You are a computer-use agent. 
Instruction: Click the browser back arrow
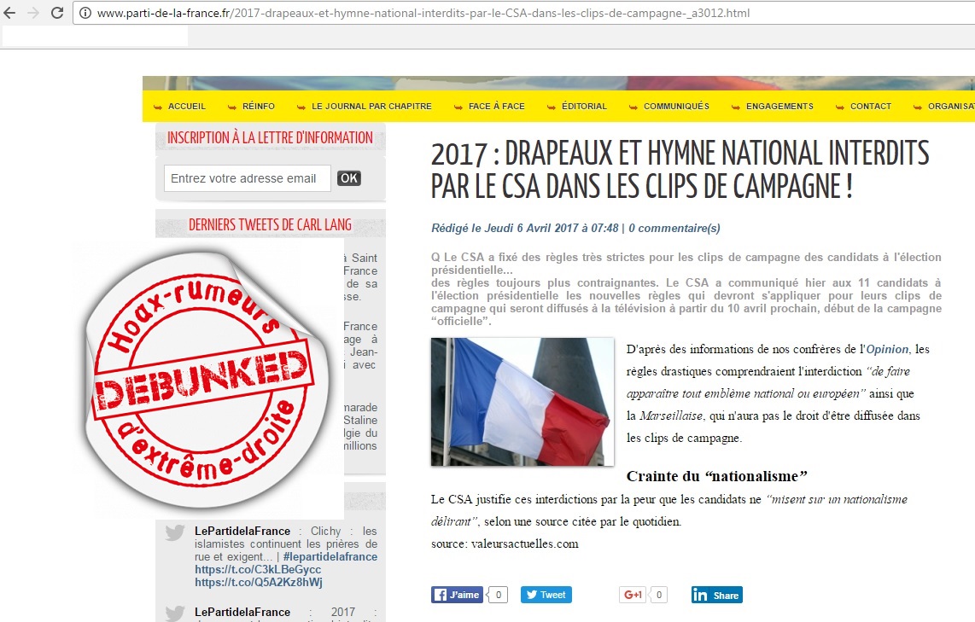pyautogui.click(x=9, y=13)
